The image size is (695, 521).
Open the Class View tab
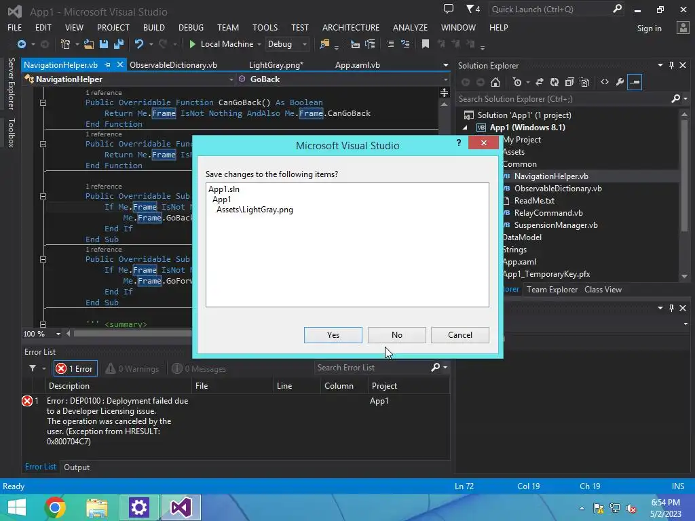(603, 289)
